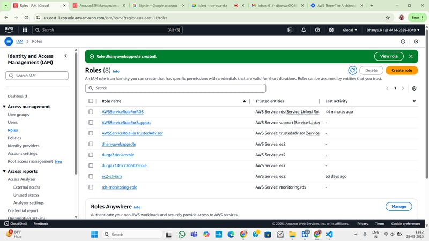
Task: Click the AWS console top search bar
Action: 107,30
